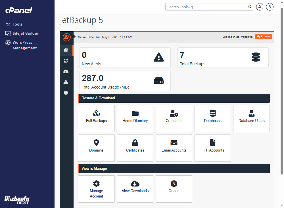The width and height of the screenshot is (284, 208).
Task: Click the JetBackup sidebar home icon
Action: [x=66, y=50]
